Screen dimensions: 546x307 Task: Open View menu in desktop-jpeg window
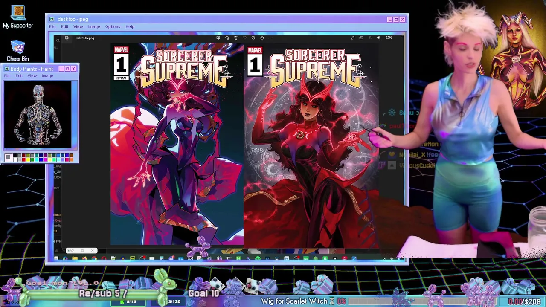(x=78, y=26)
